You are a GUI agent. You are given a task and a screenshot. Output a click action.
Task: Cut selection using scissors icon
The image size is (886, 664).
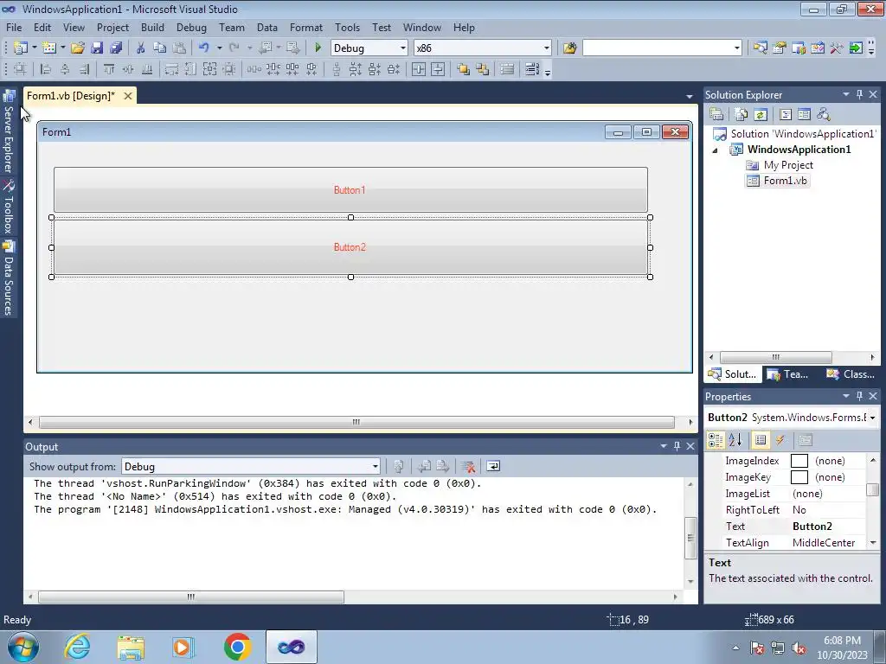140,48
